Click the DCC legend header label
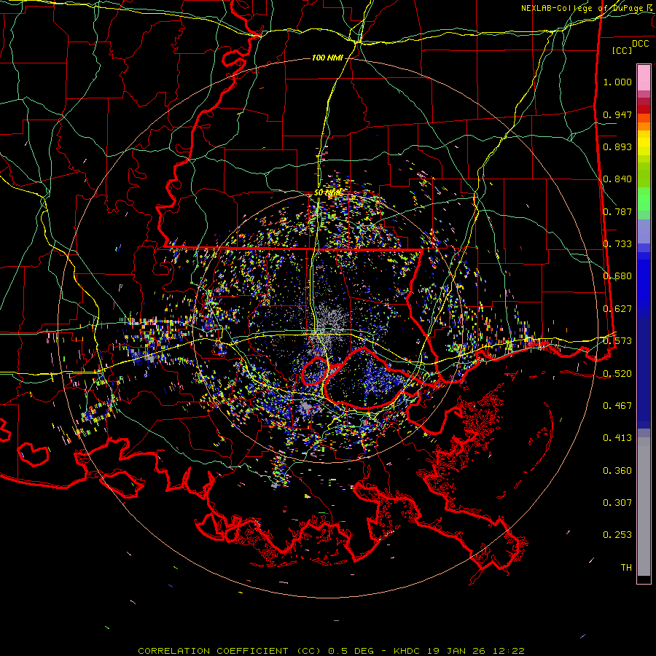The width and height of the screenshot is (656, 656). click(x=640, y=44)
